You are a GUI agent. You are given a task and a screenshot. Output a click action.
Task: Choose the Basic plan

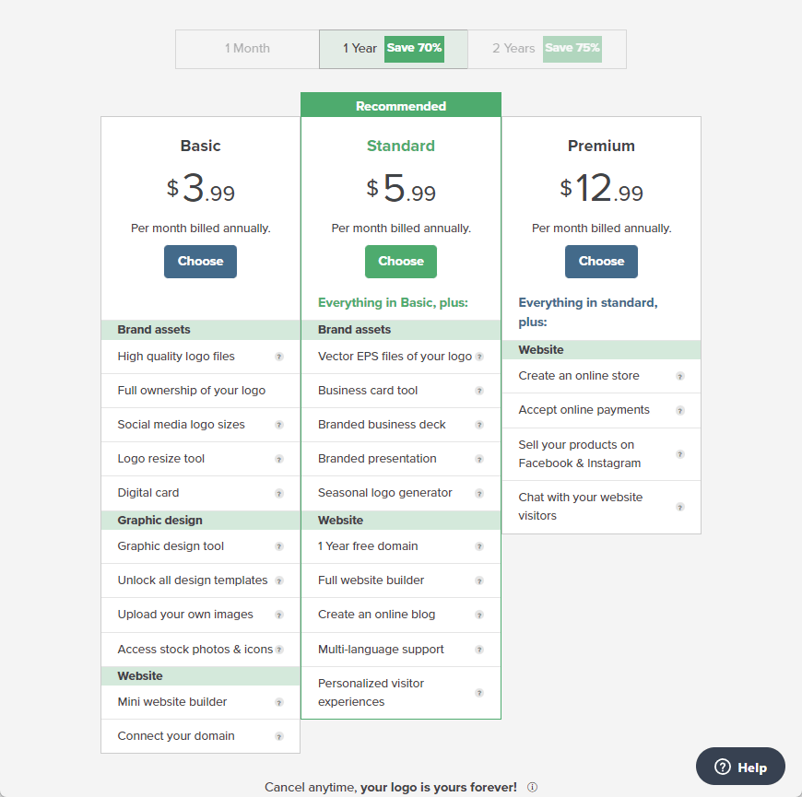(x=200, y=262)
